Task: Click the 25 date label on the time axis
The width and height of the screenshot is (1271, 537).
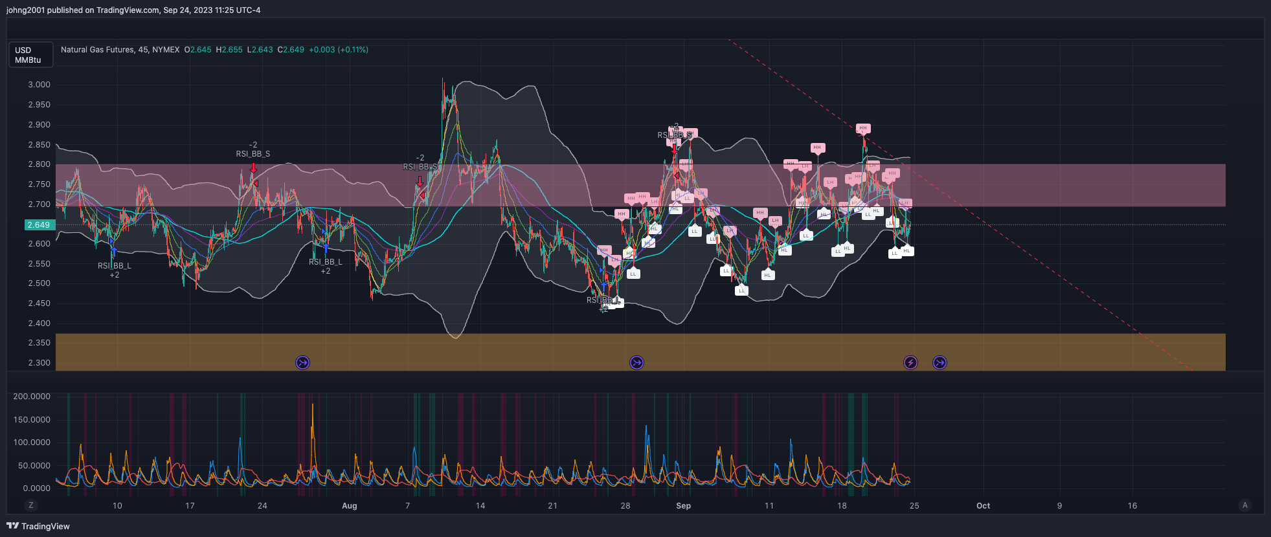Action: (x=914, y=506)
